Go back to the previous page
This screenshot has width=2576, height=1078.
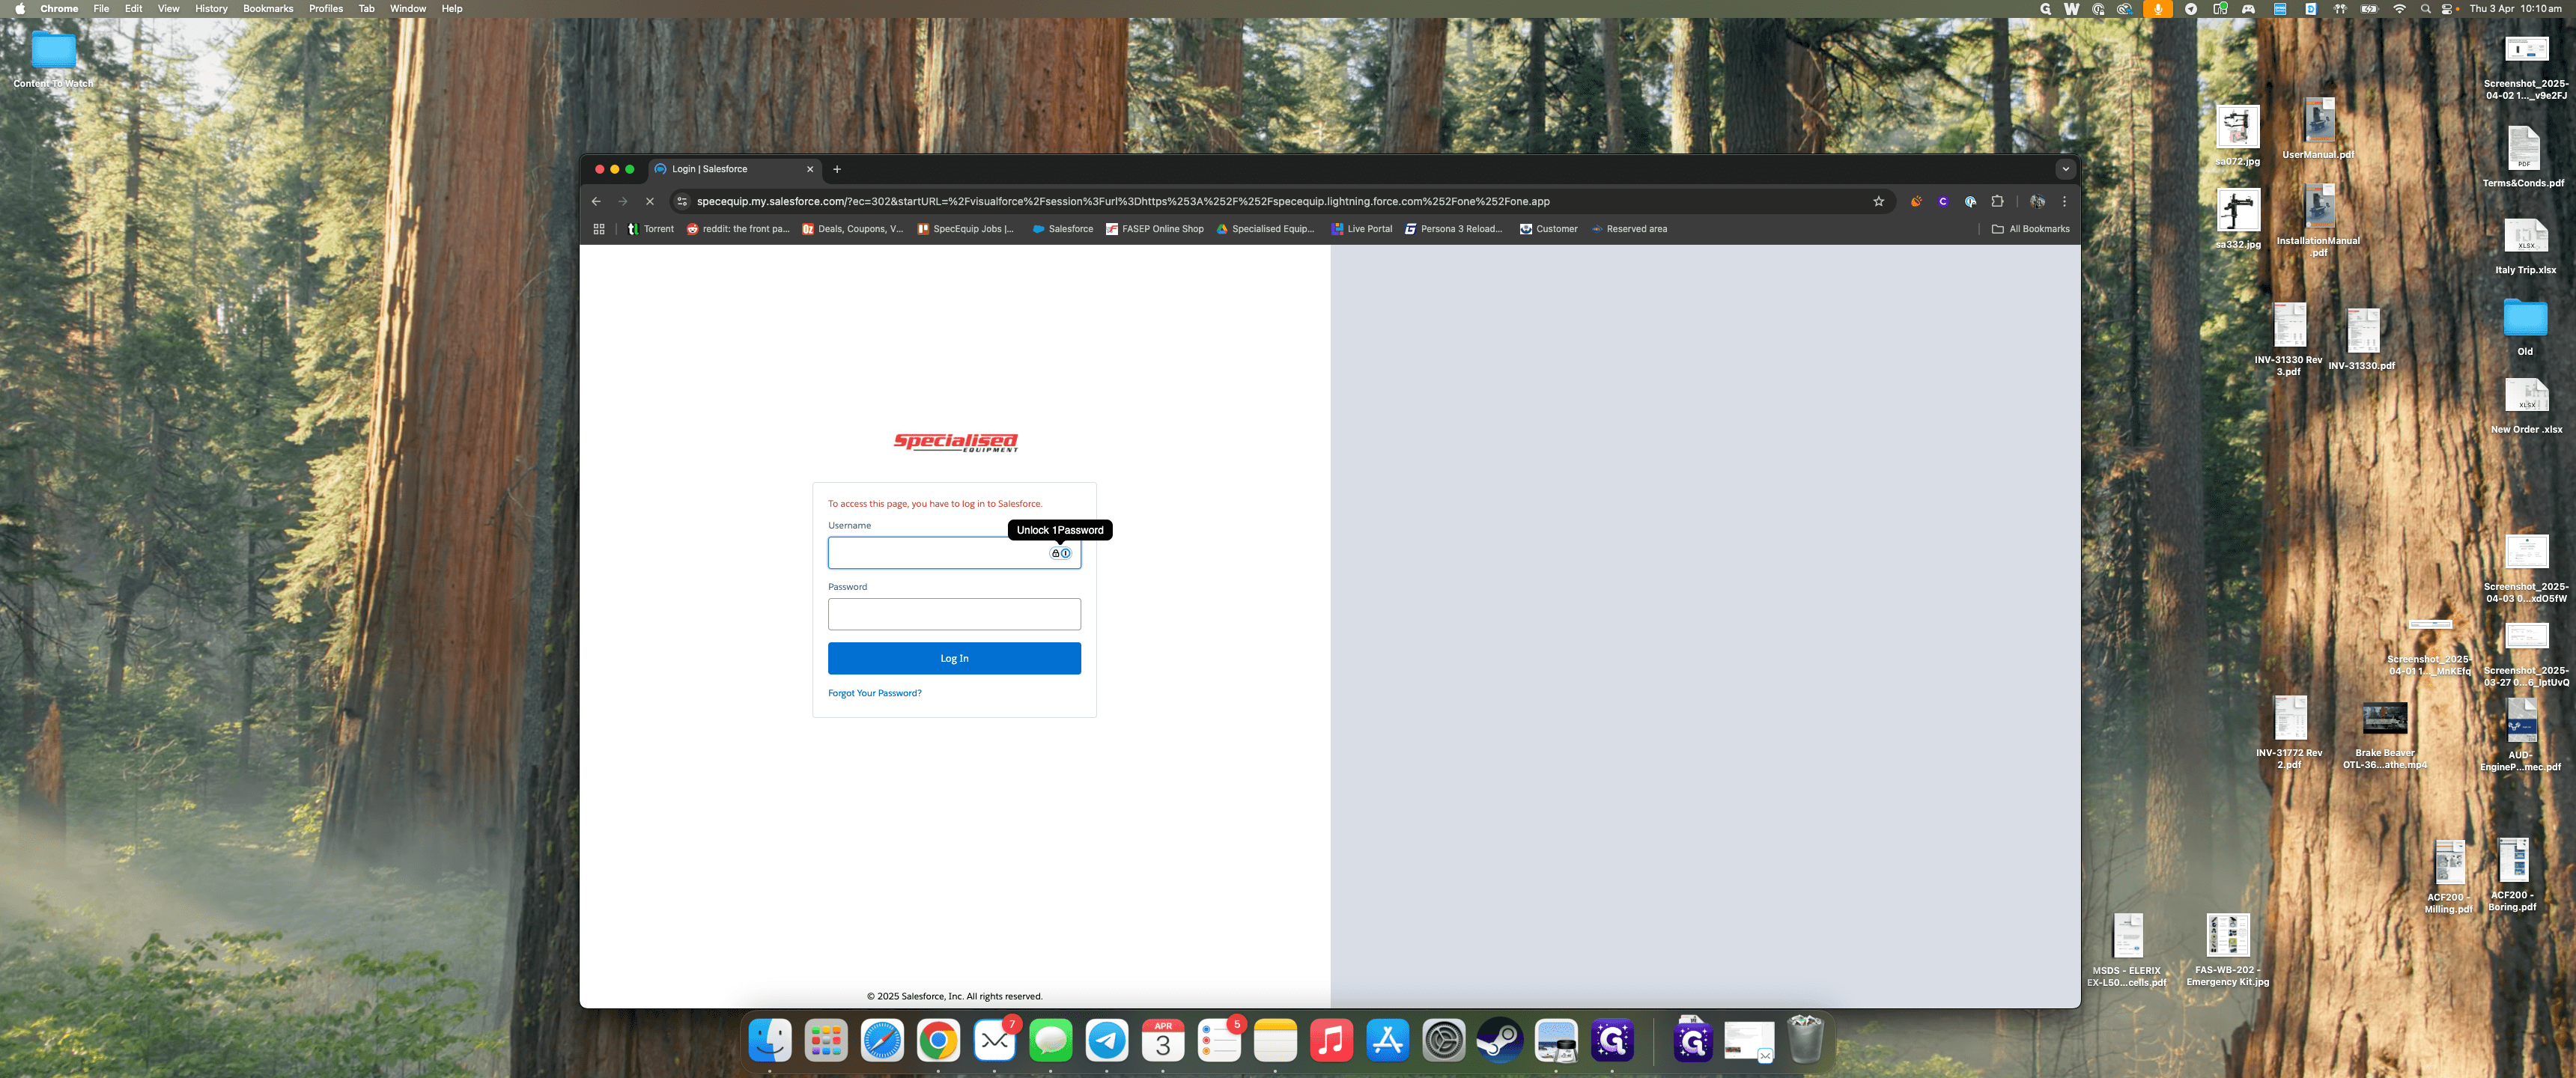[596, 201]
